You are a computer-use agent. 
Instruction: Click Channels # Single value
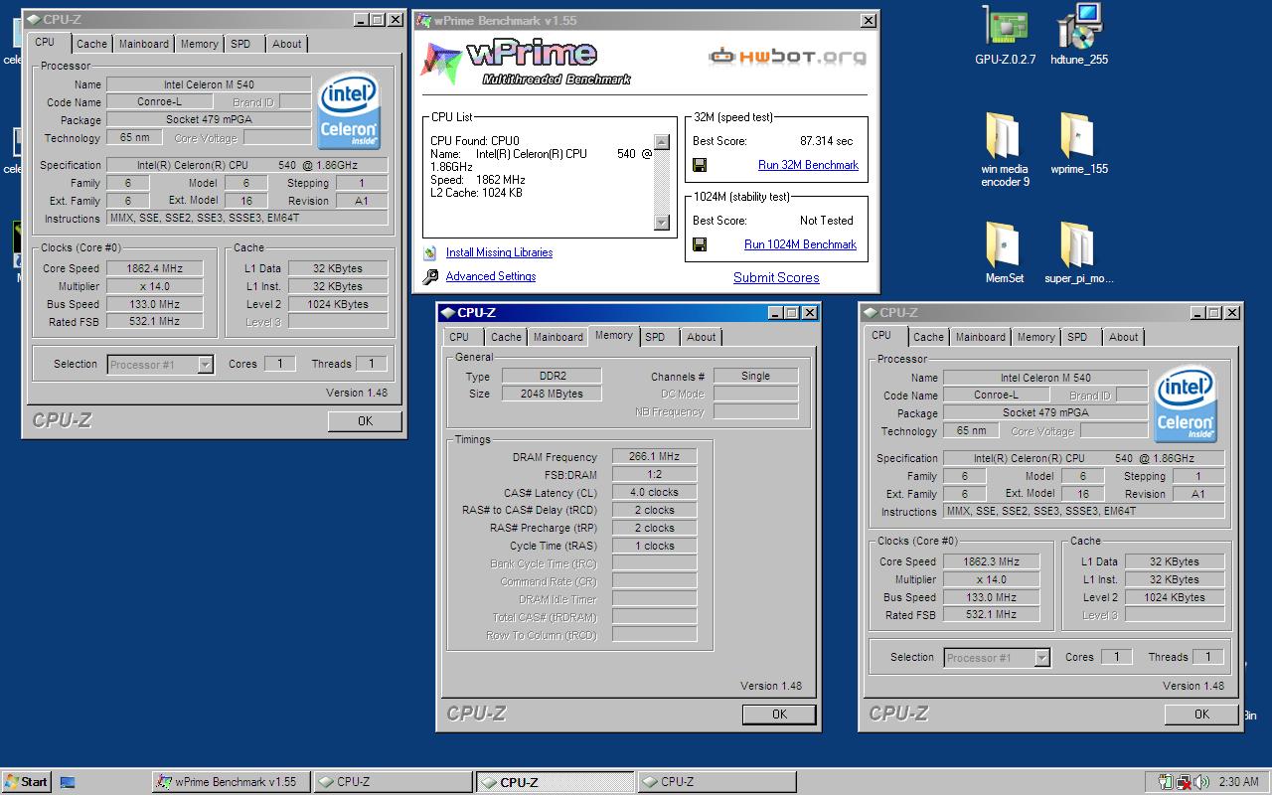pos(755,376)
